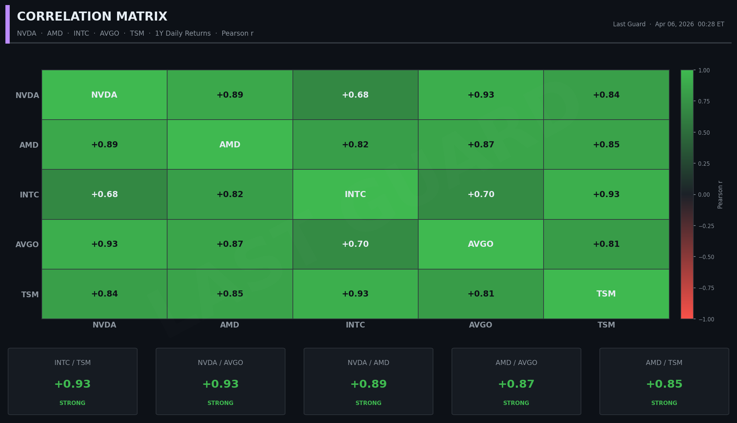
Task: Click the NVDA diagonal matrix cell
Action: pyautogui.click(x=104, y=95)
